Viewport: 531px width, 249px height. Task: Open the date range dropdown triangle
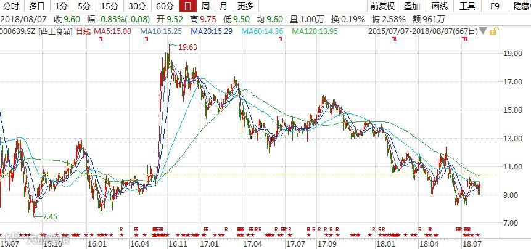tap(484, 31)
